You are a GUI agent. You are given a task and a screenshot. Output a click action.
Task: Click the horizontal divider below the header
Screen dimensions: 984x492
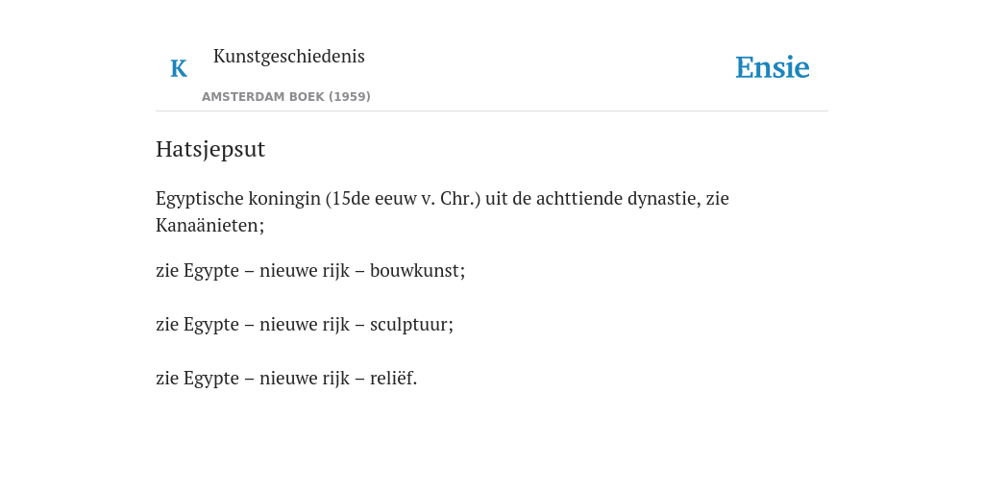click(492, 111)
